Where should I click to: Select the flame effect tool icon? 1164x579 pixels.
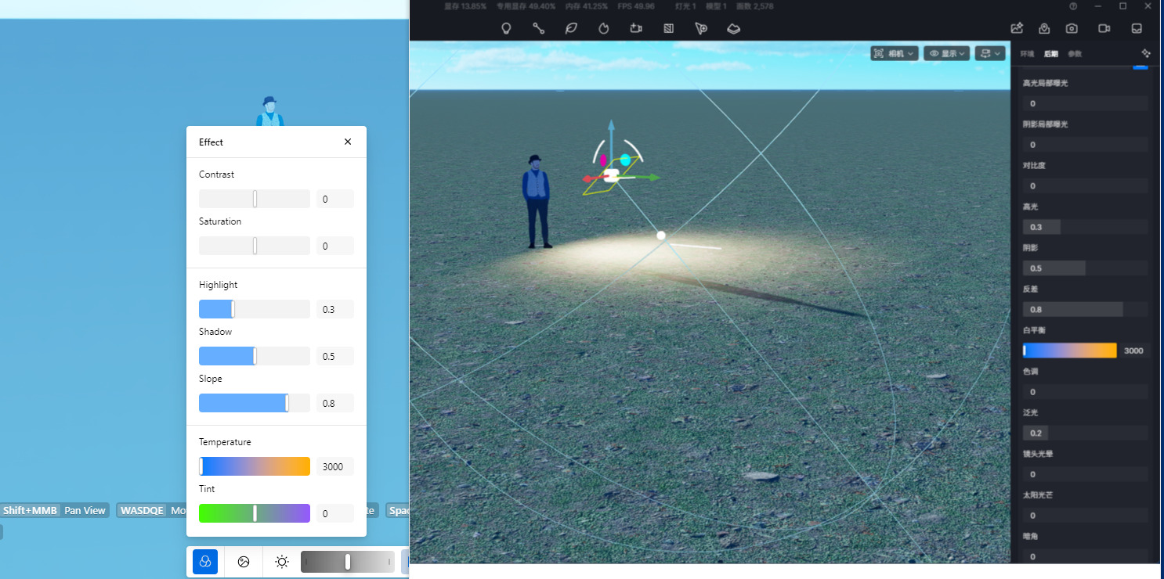604,28
